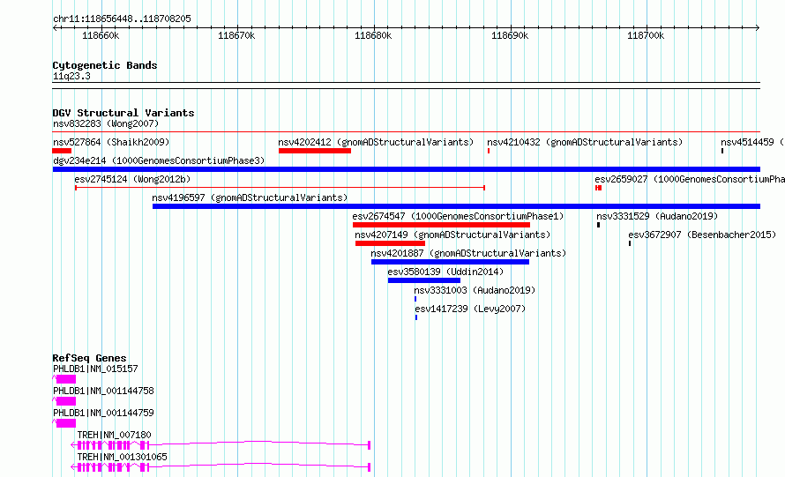
Task: Click the blue nsv4201887 variant bar
Action: coord(450,262)
